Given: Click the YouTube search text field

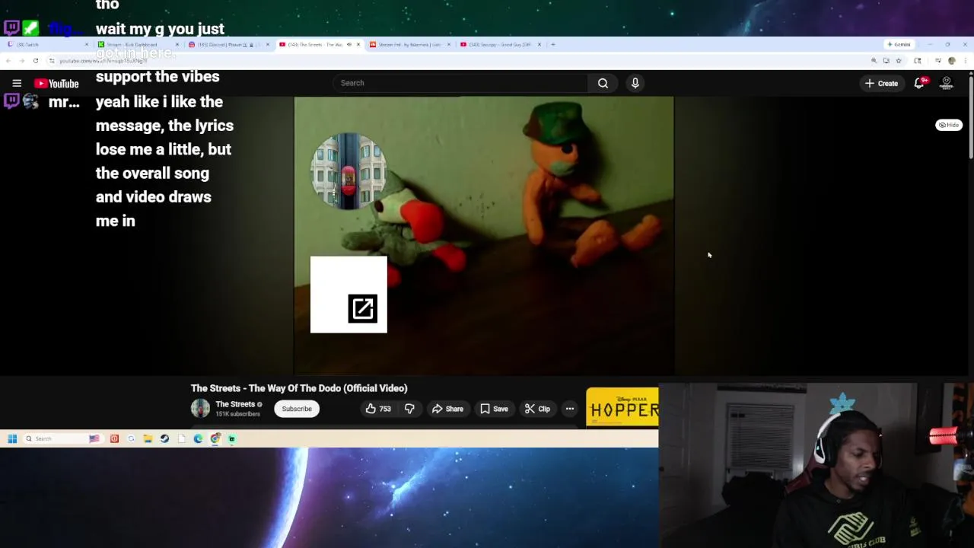Looking at the screenshot, I should coord(460,83).
